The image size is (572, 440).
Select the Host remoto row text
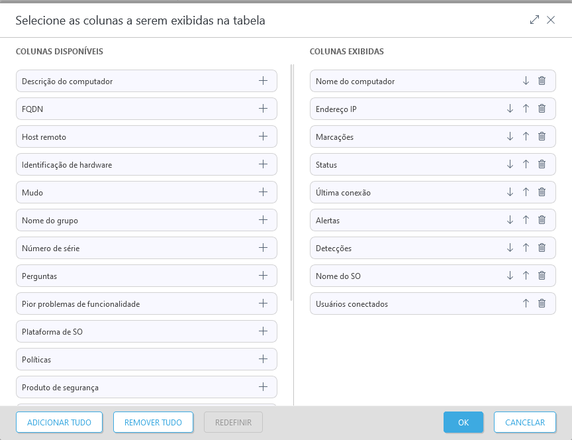click(x=44, y=137)
